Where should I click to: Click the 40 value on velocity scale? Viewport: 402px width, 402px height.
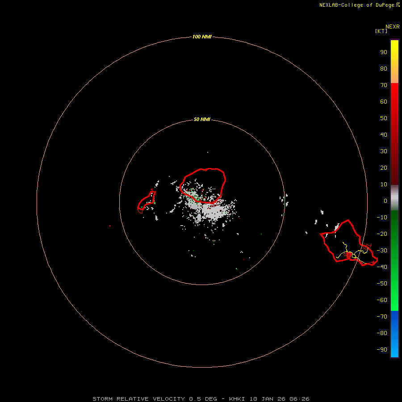[x=384, y=134]
